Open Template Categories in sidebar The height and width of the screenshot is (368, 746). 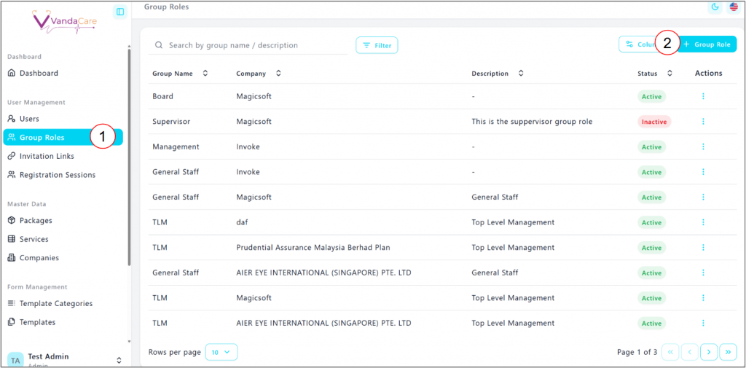click(55, 304)
